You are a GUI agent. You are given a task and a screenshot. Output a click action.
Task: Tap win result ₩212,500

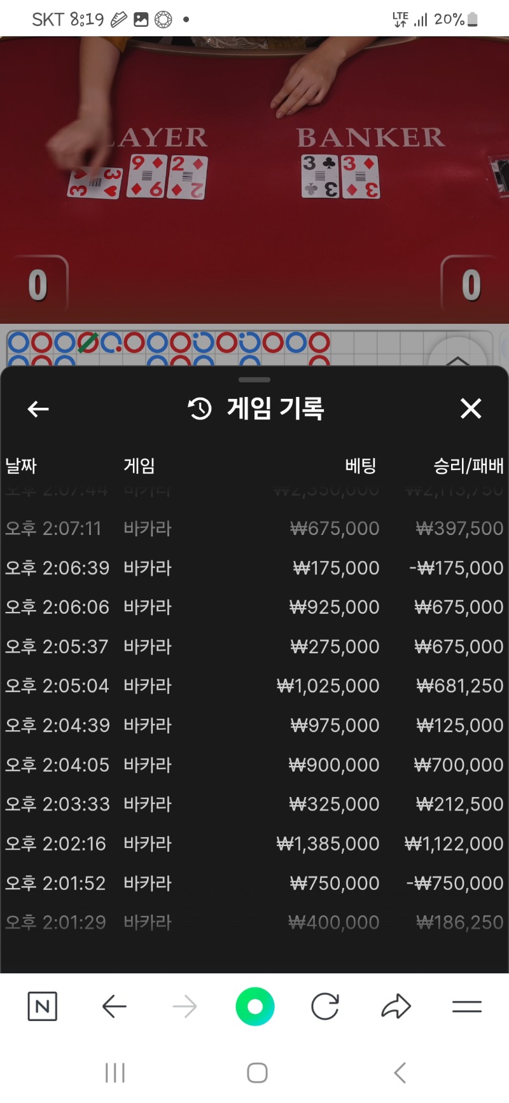tap(459, 804)
